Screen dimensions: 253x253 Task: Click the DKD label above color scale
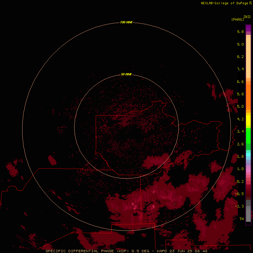[x=247, y=17]
